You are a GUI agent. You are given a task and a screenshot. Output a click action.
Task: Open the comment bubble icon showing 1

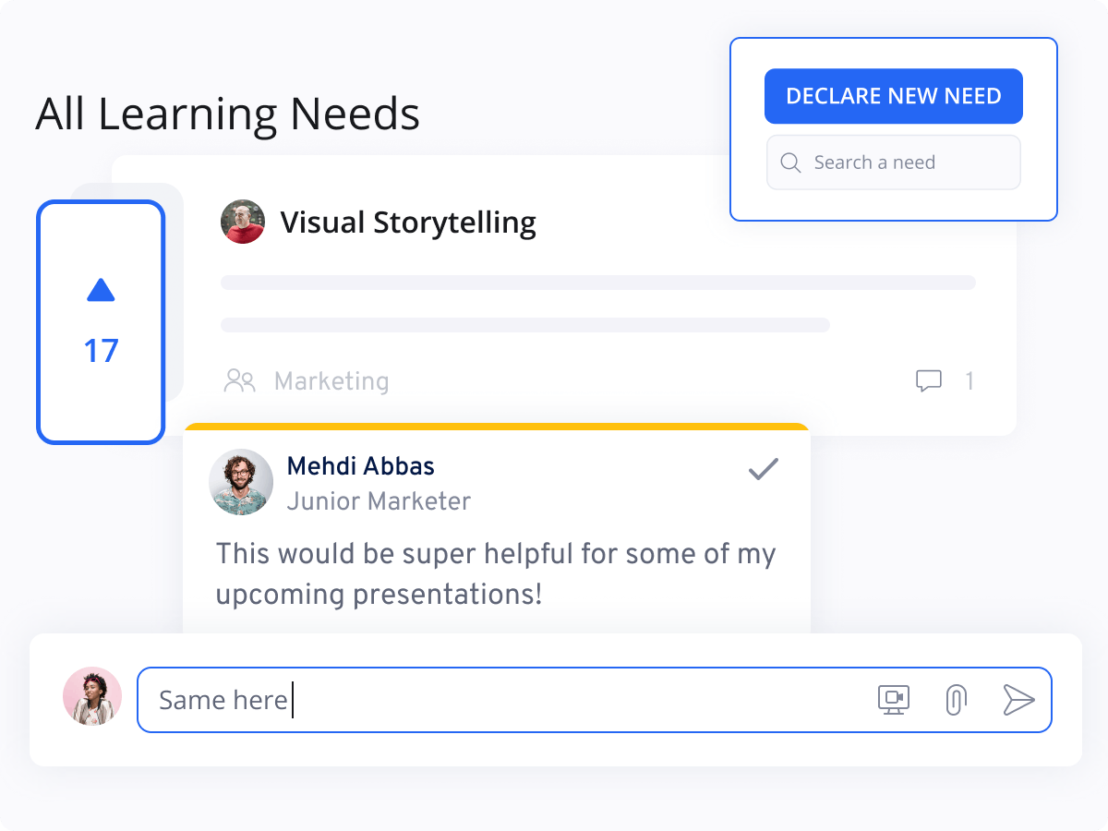pyautogui.click(x=929, y=380)
